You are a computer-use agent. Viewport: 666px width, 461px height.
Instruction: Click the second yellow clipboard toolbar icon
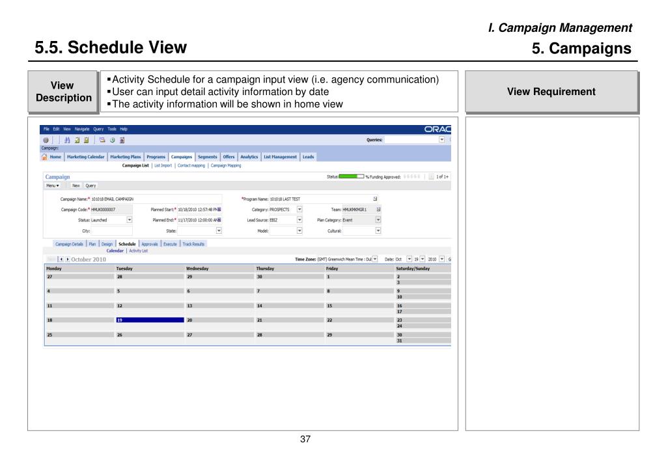(x=86, y=140)
